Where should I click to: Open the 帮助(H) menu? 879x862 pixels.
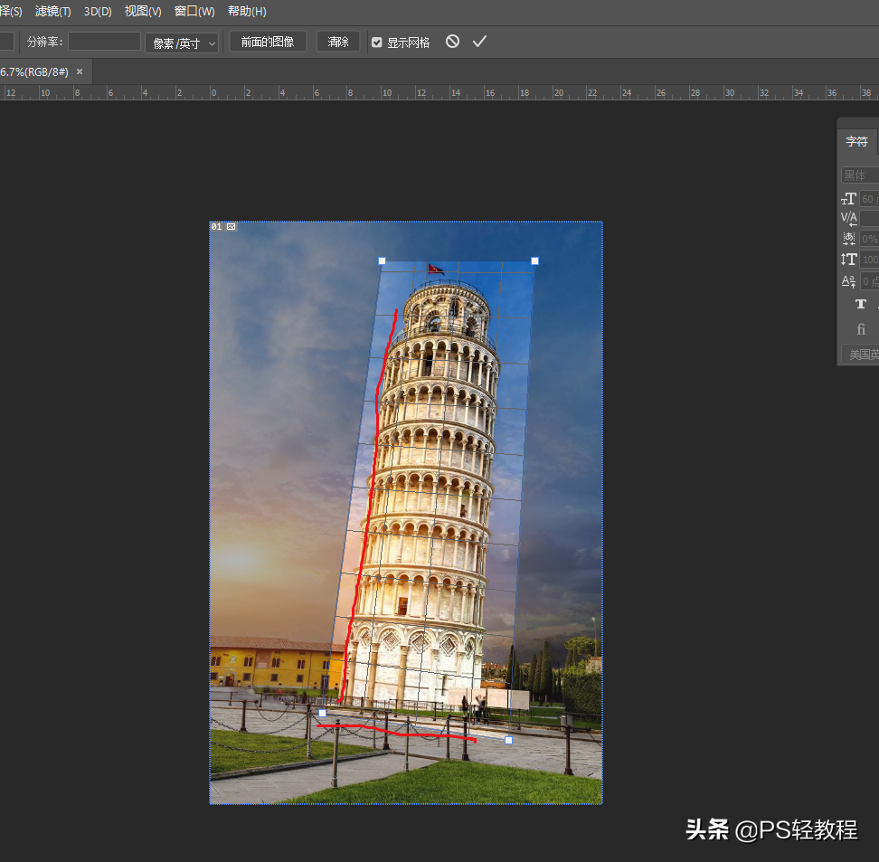pos(247,11)
